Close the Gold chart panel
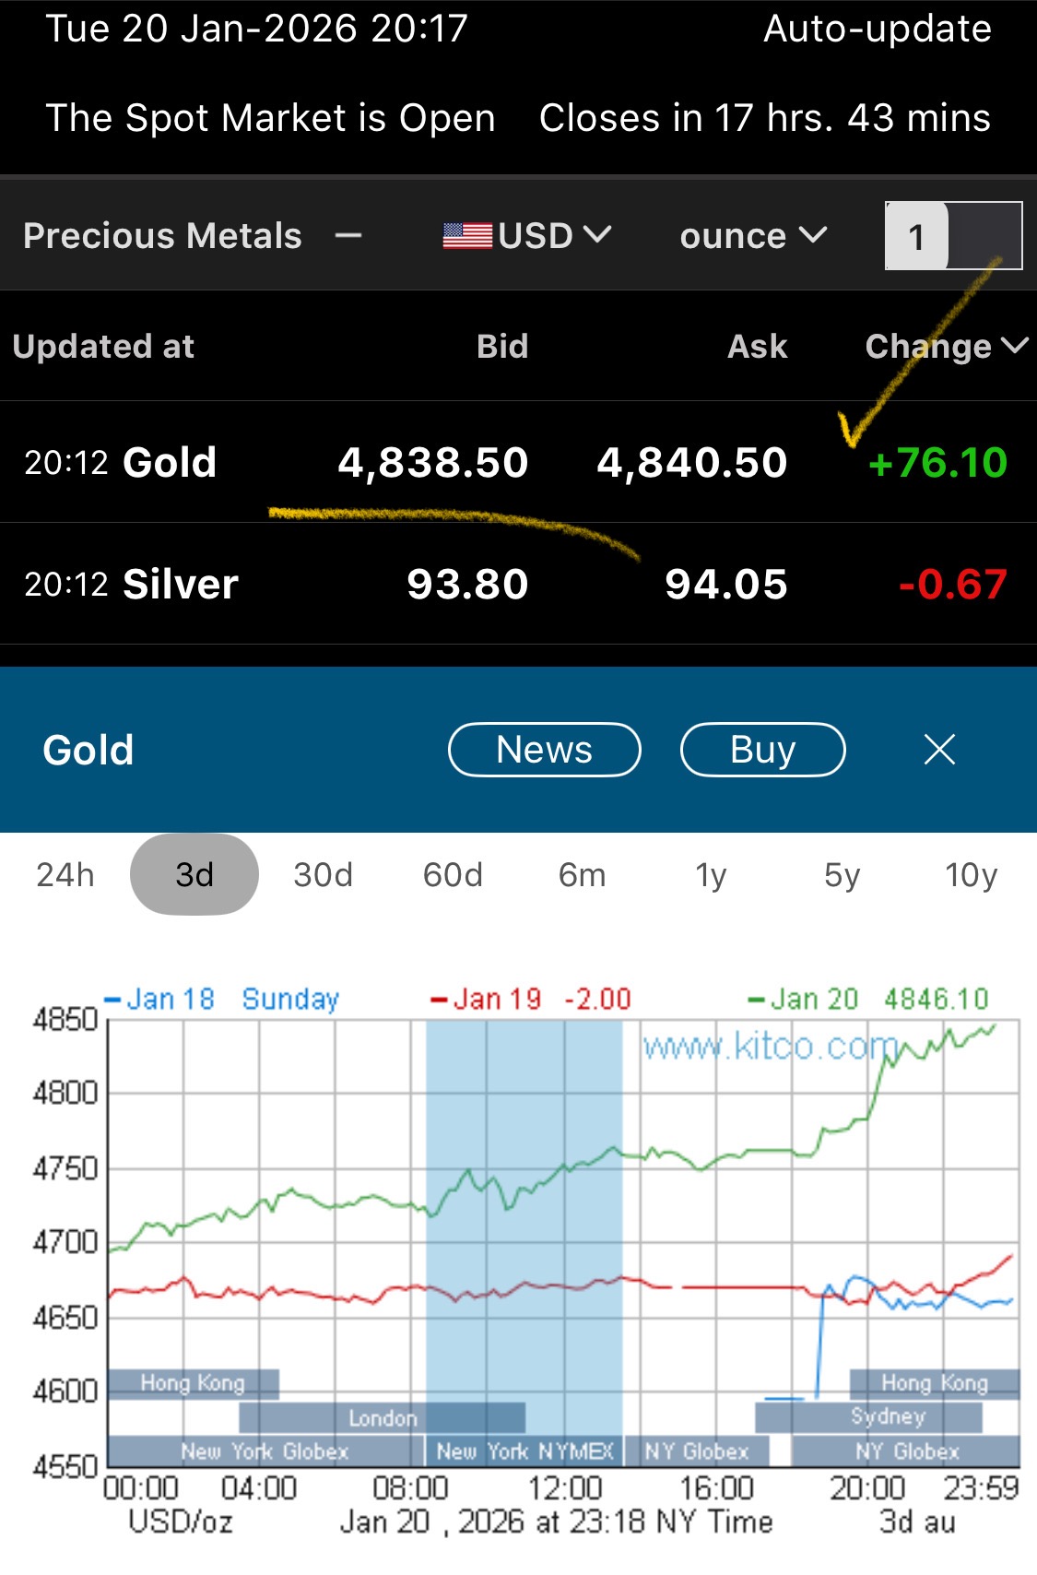This screenshot has height=1575, width=1037. coord(939,750)
